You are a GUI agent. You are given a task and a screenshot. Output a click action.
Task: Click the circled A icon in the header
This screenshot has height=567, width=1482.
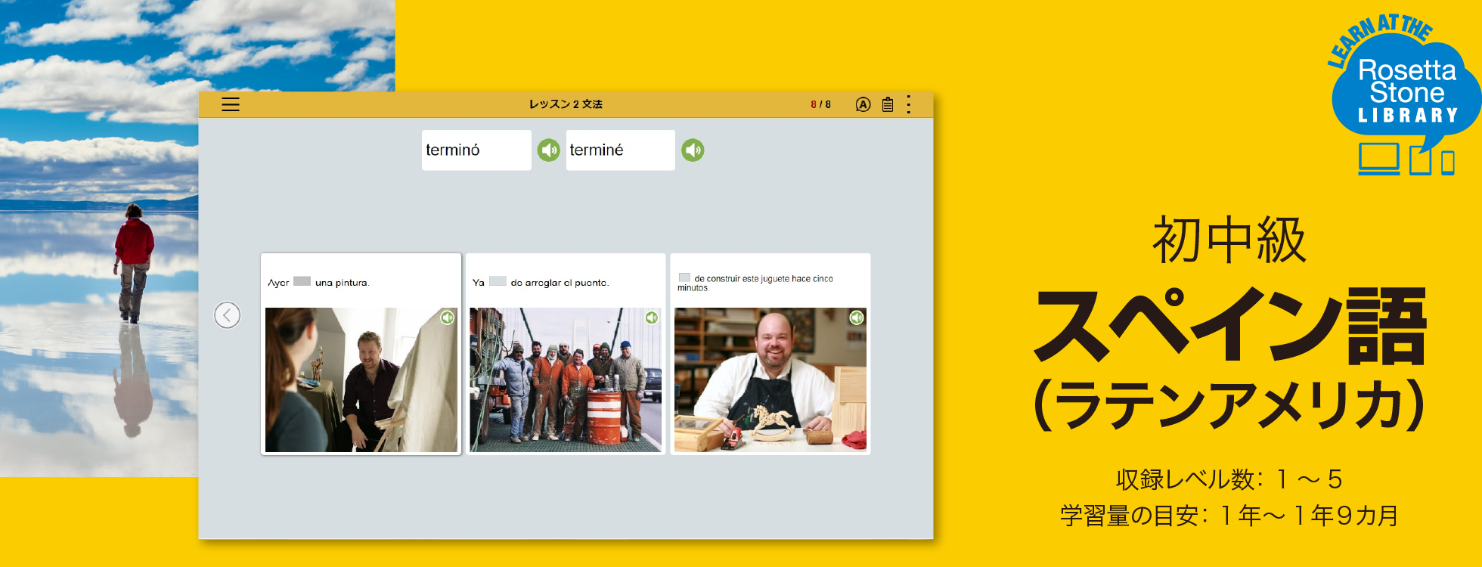(863, 104)
